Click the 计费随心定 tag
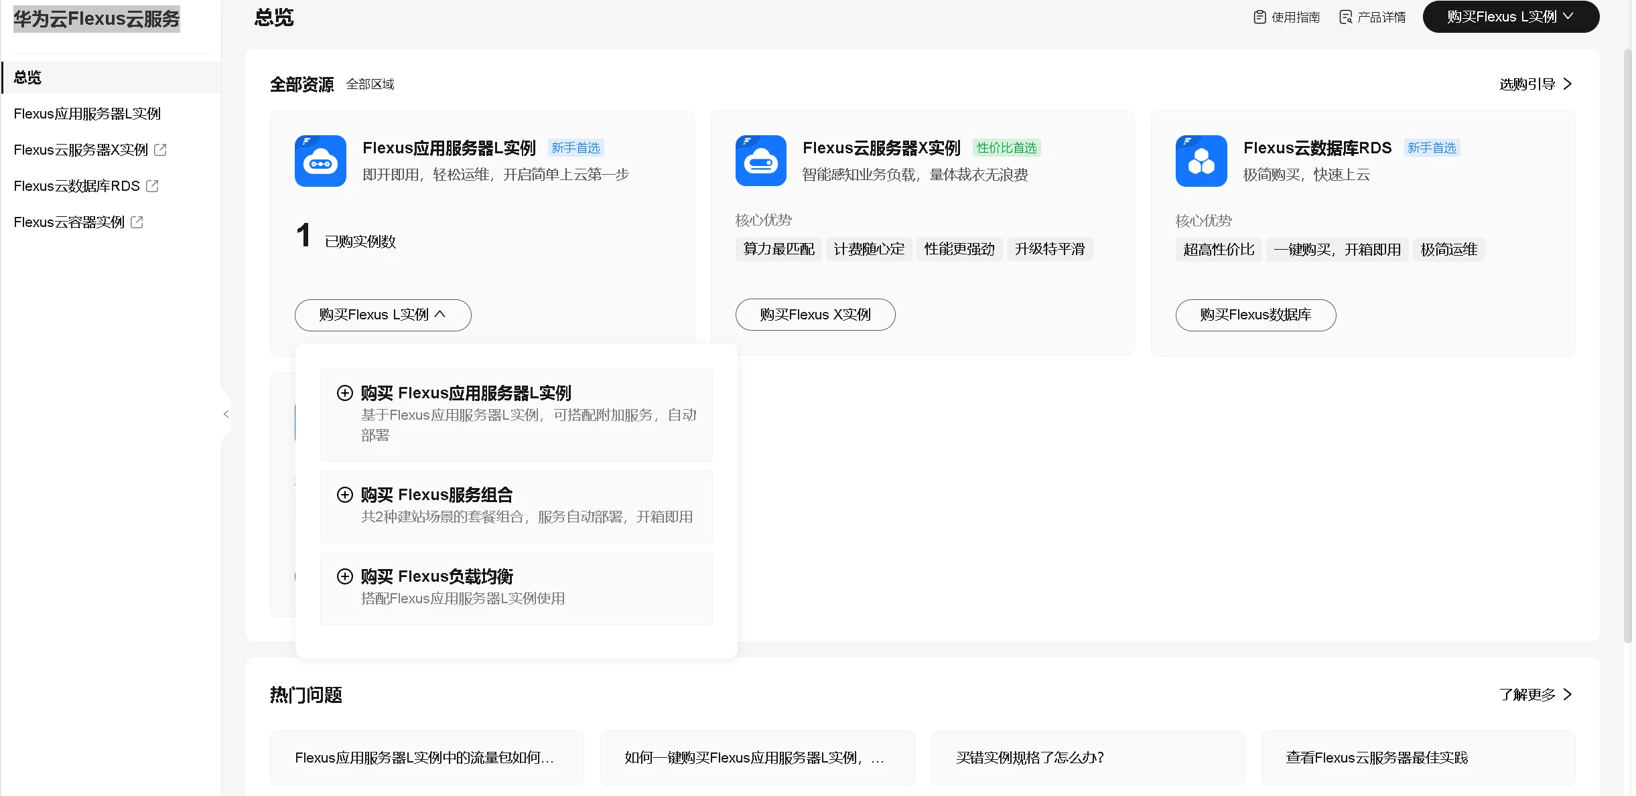This screenshot has width=1636, height=796. [x=869, y=249]
